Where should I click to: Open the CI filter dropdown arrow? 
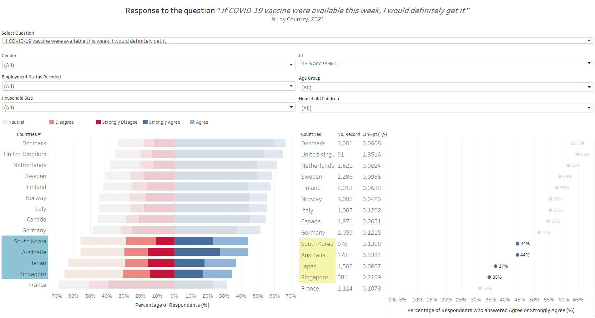[x=589, y=63]
